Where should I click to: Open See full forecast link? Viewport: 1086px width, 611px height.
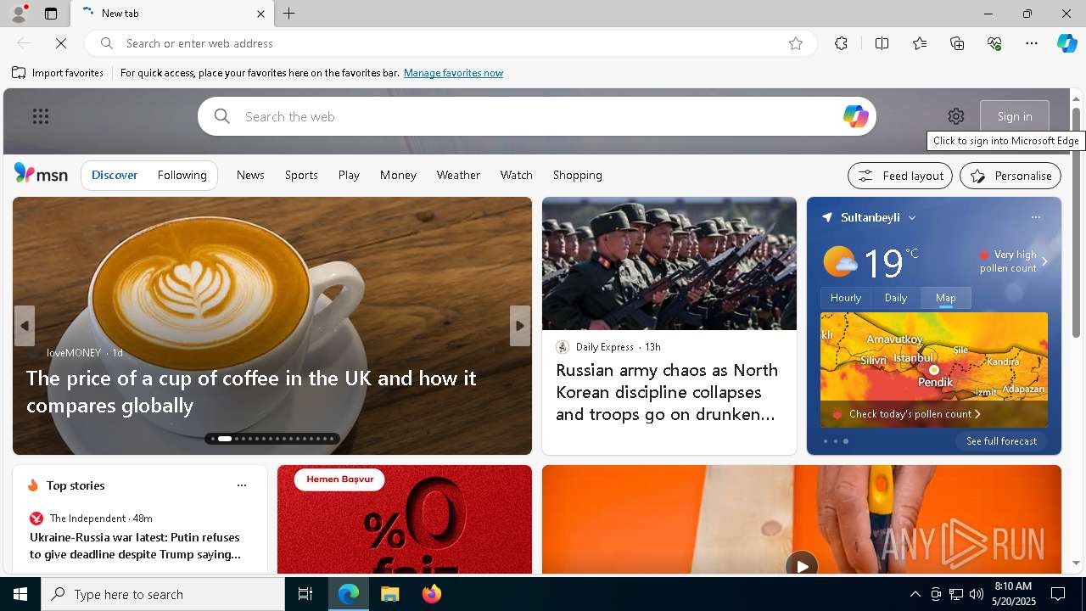pyautogui.click(x=1001, y=441)
